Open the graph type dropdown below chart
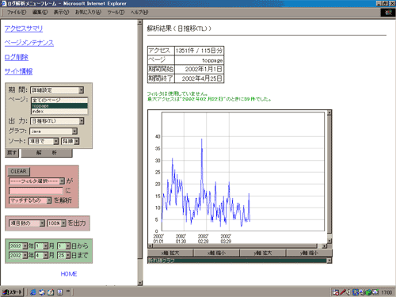 pyautogui.click(x=239, y=261)
